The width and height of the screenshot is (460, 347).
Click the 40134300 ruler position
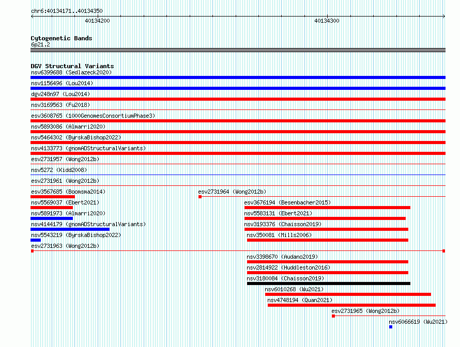[327, 21]
